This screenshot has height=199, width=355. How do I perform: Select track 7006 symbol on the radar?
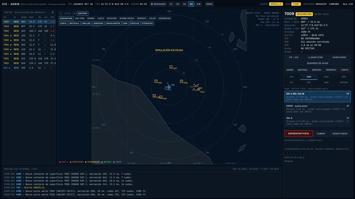click(x=181, y=81)
